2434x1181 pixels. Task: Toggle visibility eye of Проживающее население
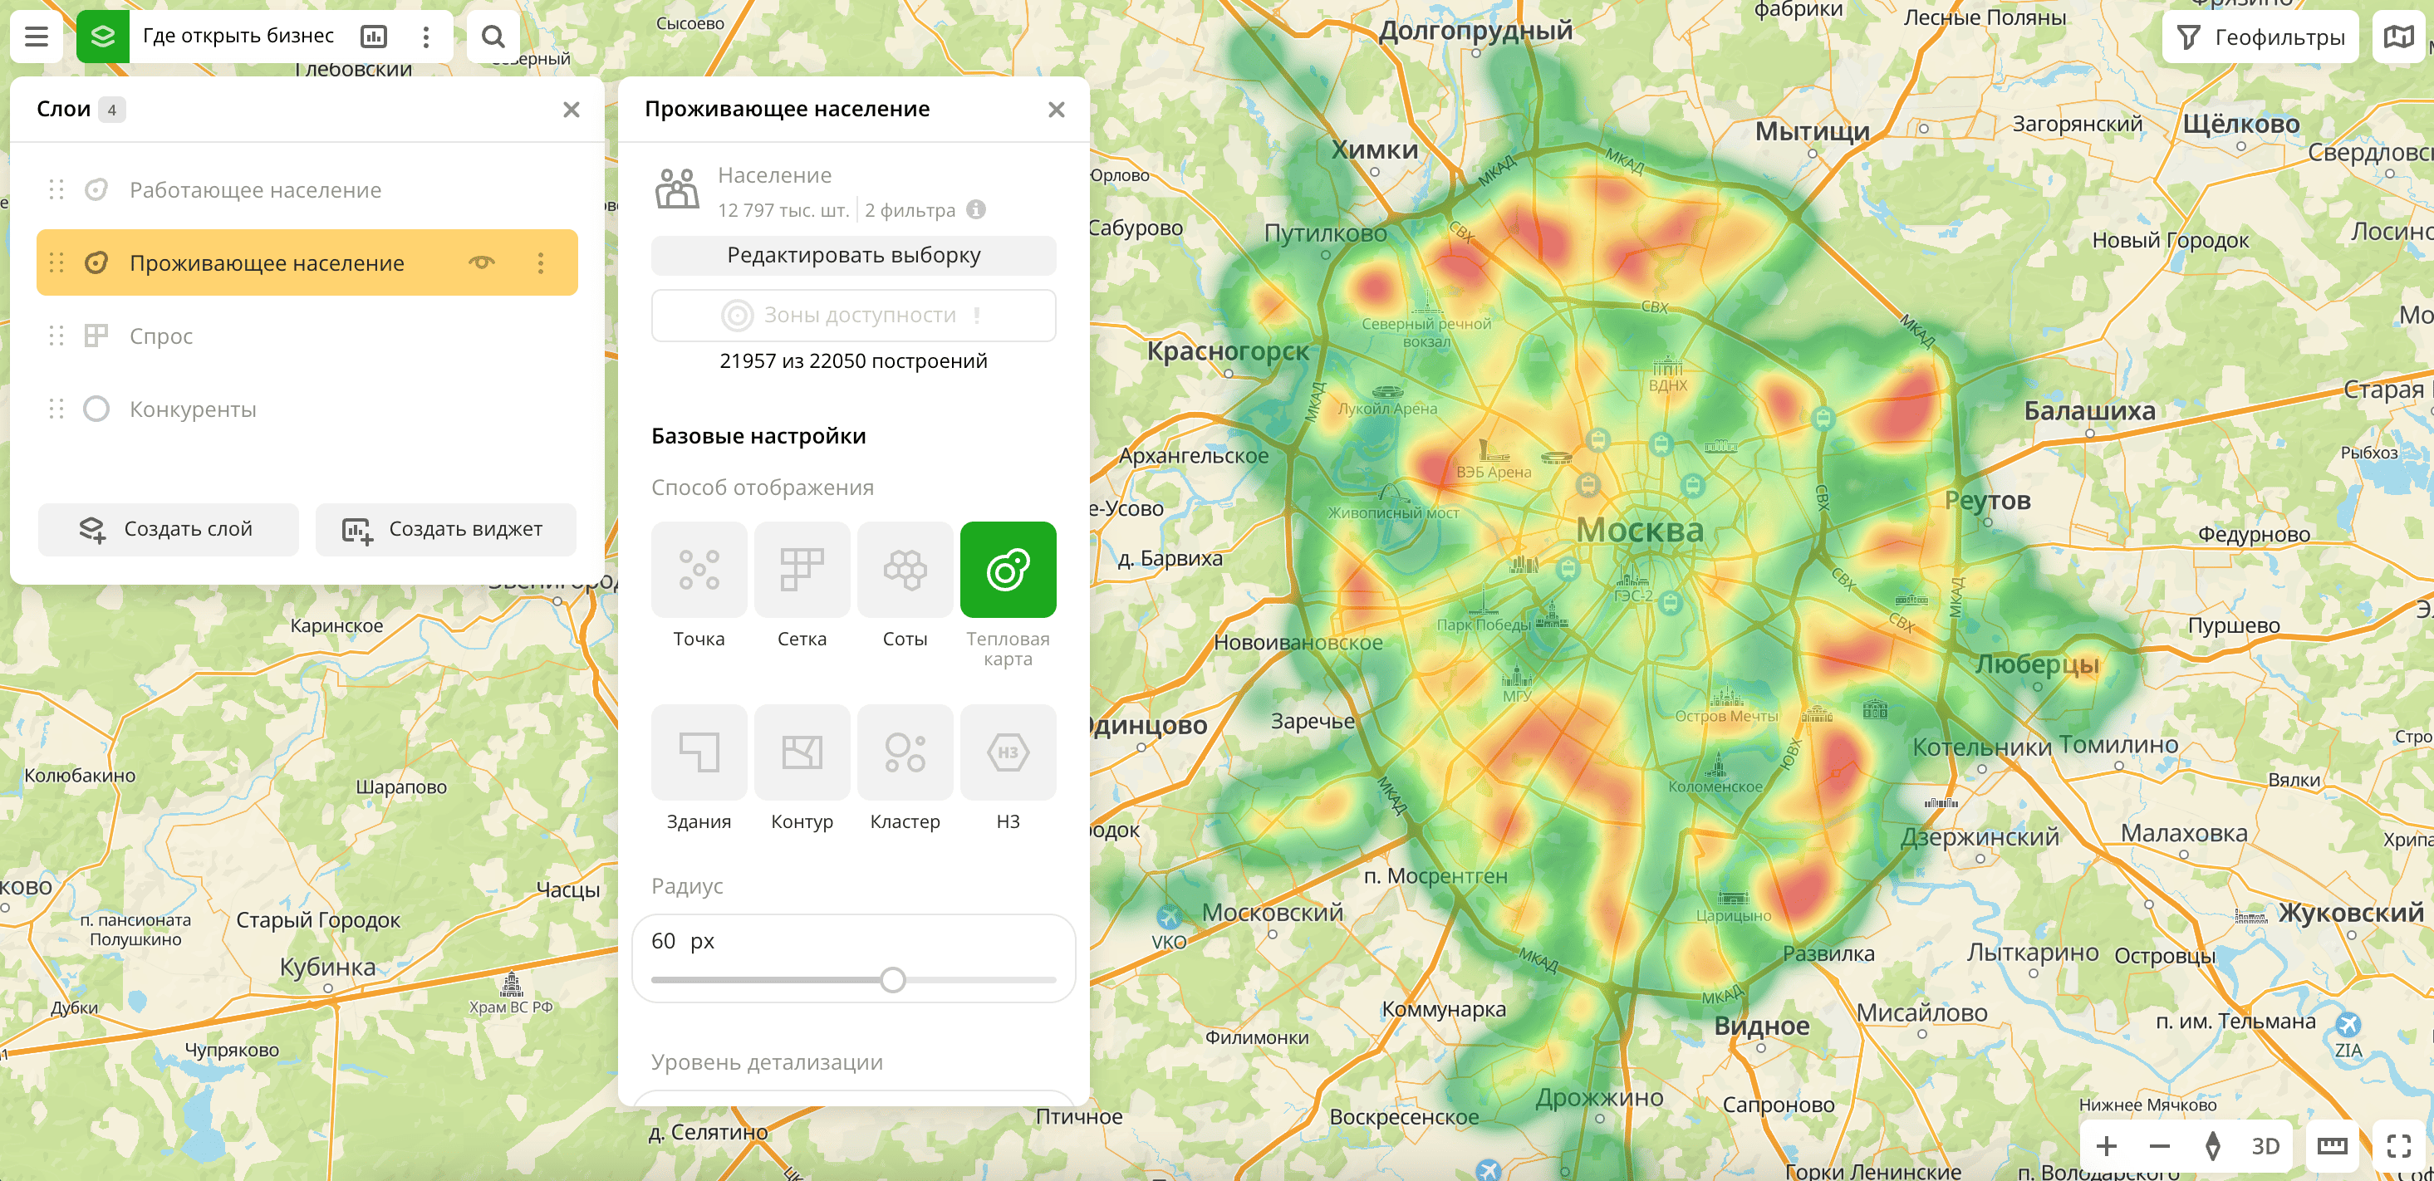point(482,262)
